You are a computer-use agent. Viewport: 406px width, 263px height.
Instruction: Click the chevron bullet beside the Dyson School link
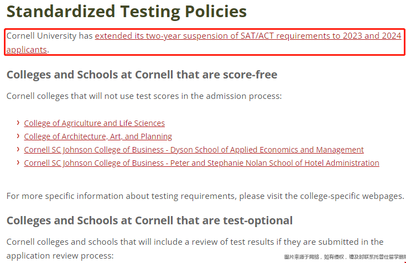tap(18, 149)
